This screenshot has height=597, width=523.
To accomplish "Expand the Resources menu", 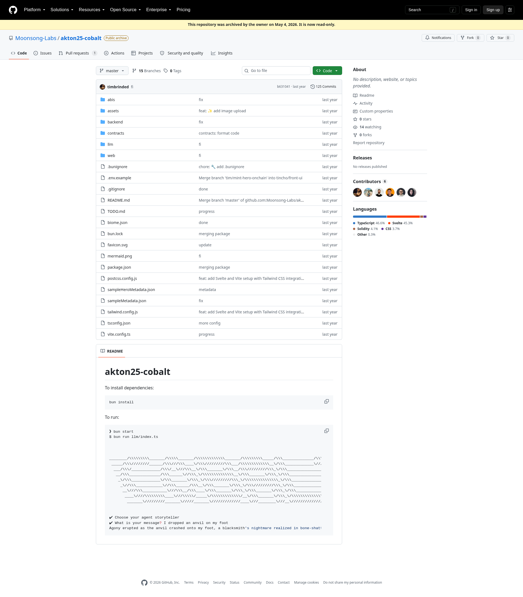I will click(92, 10).
